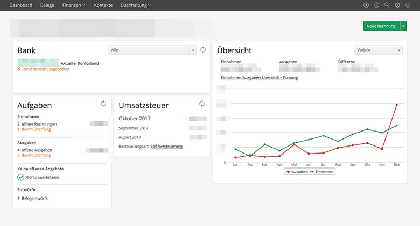Click the Differenz label in Übersicht
The width and height of the screenshot is (420, 226).
click(x=346, y=62)
